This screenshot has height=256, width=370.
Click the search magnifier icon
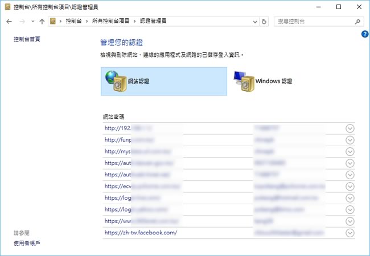(357, 22)
